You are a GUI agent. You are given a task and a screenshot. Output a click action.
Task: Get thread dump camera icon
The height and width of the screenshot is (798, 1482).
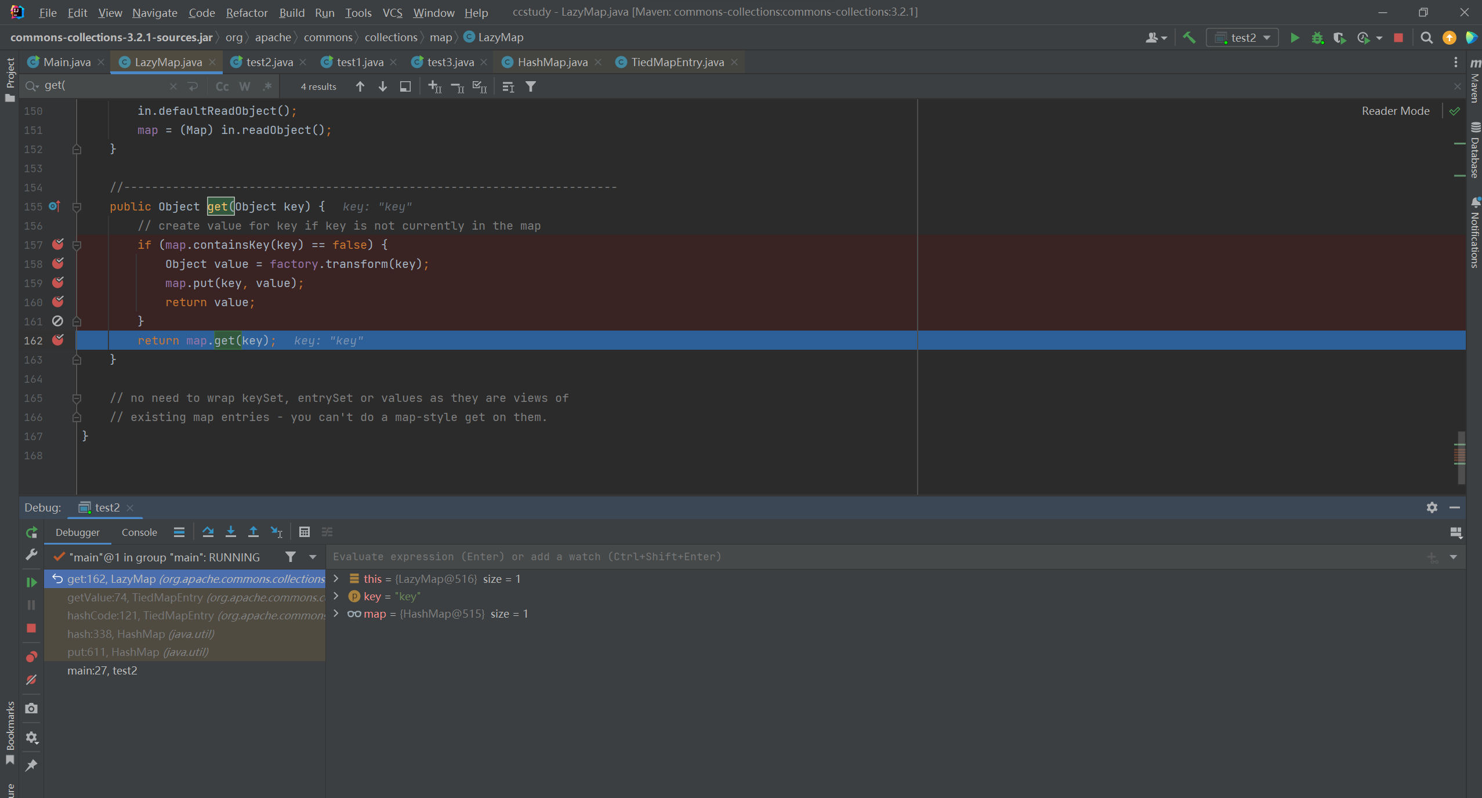[32, 708]
